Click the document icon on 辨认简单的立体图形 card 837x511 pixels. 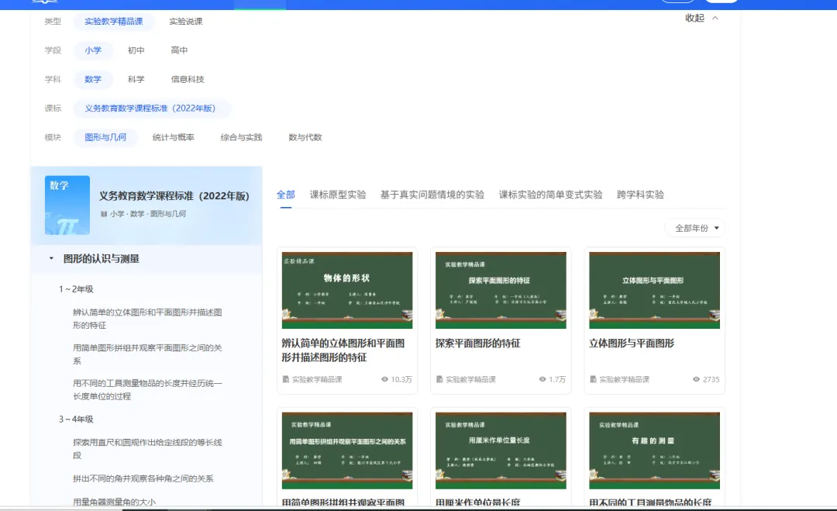286,379
